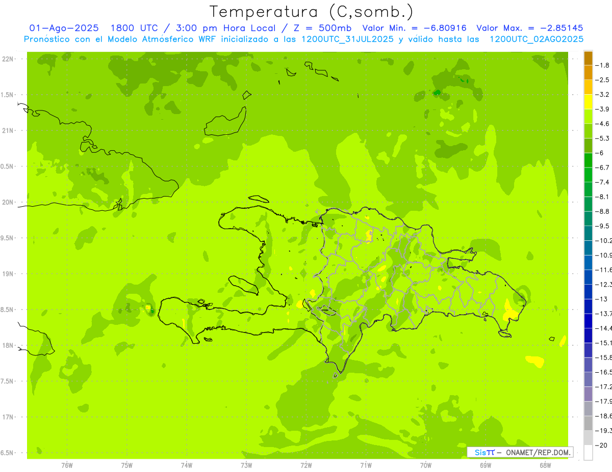
Task: Click the dark blue swatch between -13.7 and -14.4
Action: click(588, 321)
